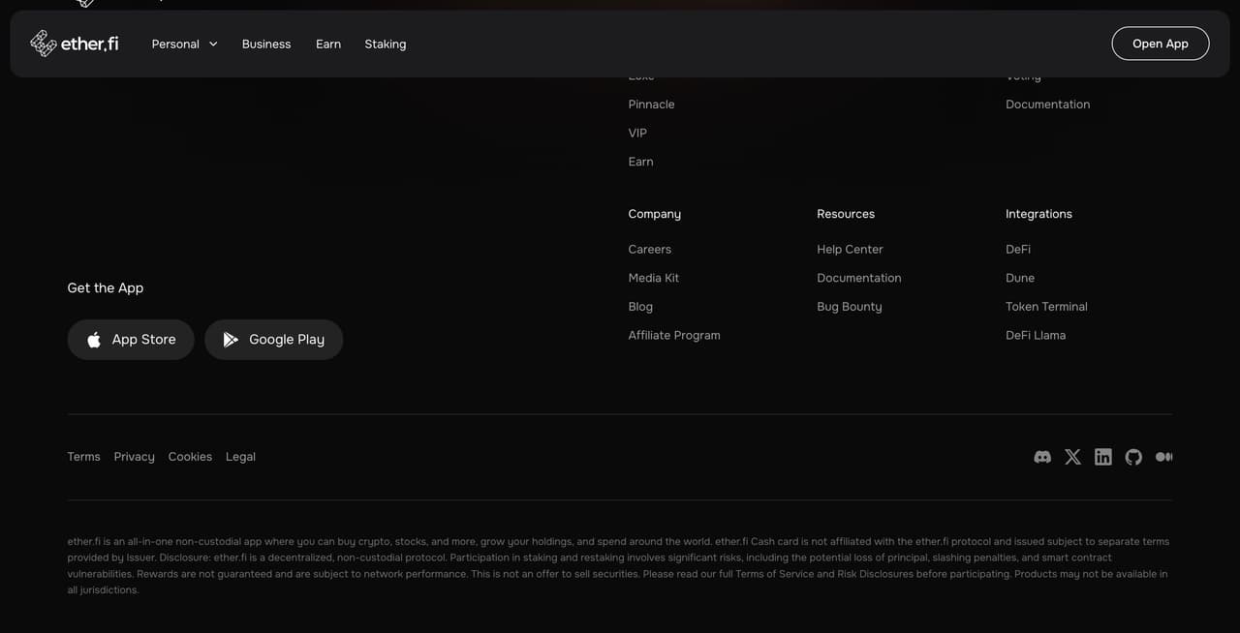1240x633 pixels.
Task: Open the Business nav item
Action: [266, 44]
